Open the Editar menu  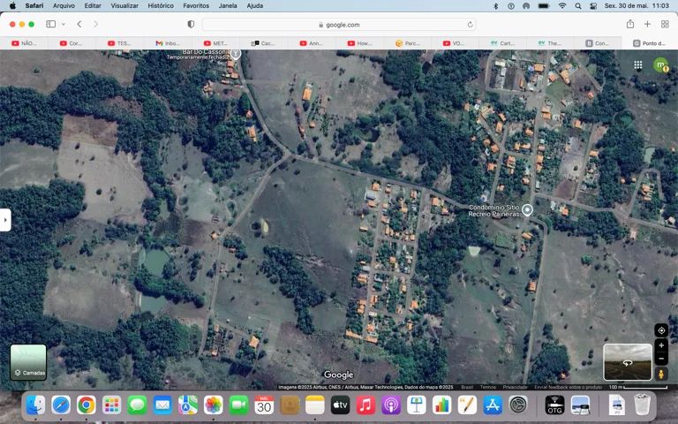(x=93, y=5)
